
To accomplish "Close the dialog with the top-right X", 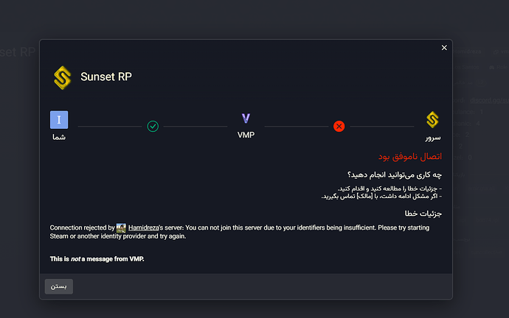I will coord(444,48).
